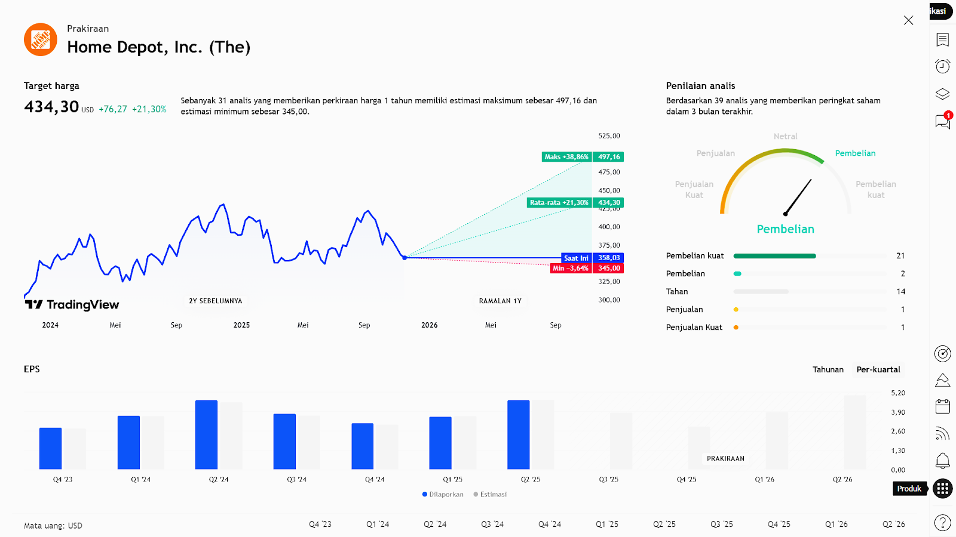This screenshot has width=956, height=537.
Task: Open the object tree layers icon
Action: click(942, 94)
